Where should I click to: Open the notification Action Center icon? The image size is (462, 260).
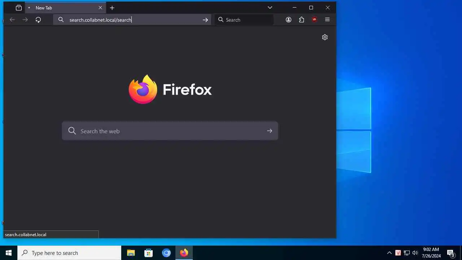(450, 253)
